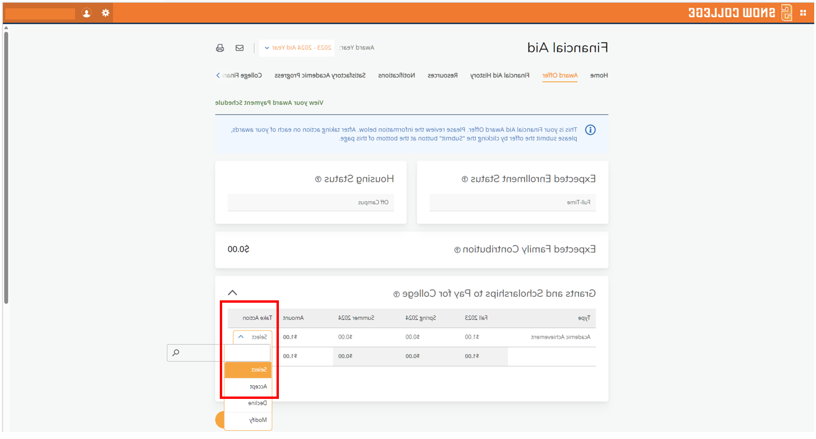
Task: Open the settings gear icon
Action: coord(106,13)
